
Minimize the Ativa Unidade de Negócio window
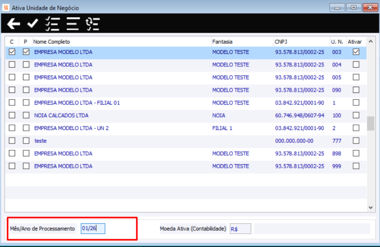337,8
